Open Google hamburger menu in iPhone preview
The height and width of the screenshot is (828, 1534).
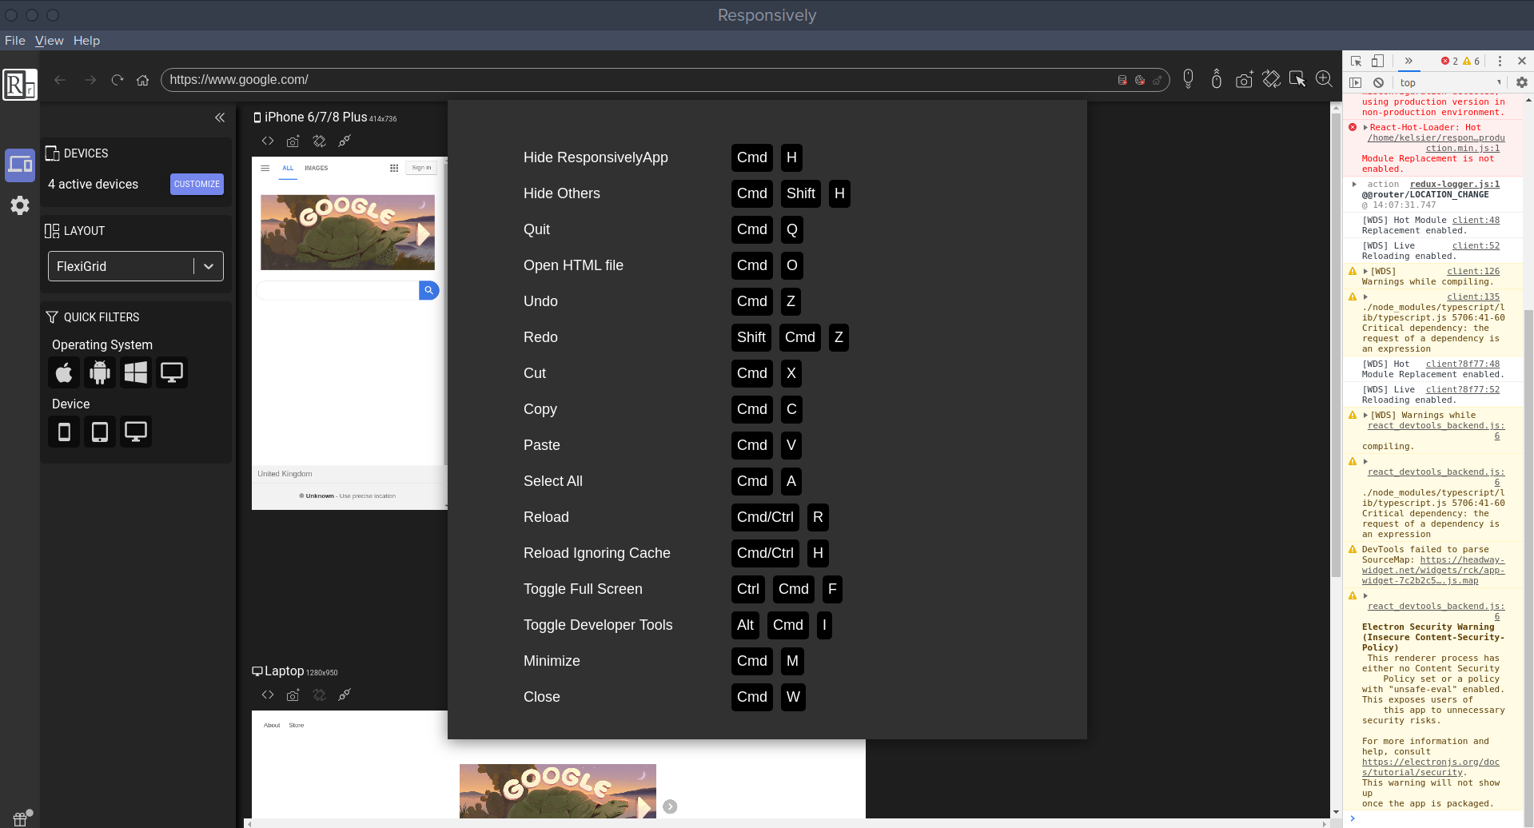coord(265,168)
